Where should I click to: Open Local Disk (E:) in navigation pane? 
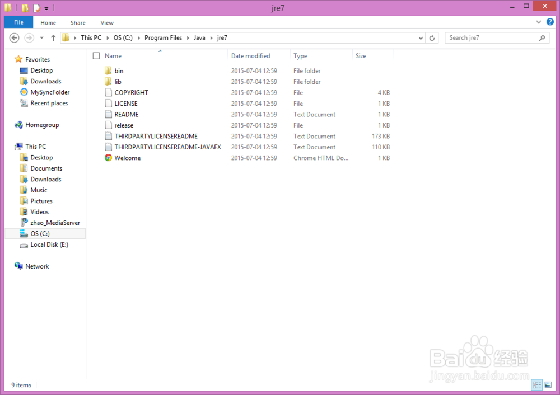coord(49,244)
